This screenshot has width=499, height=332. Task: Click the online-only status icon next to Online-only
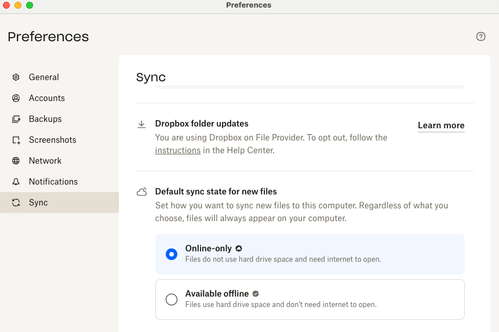click(x=239, y=248)
